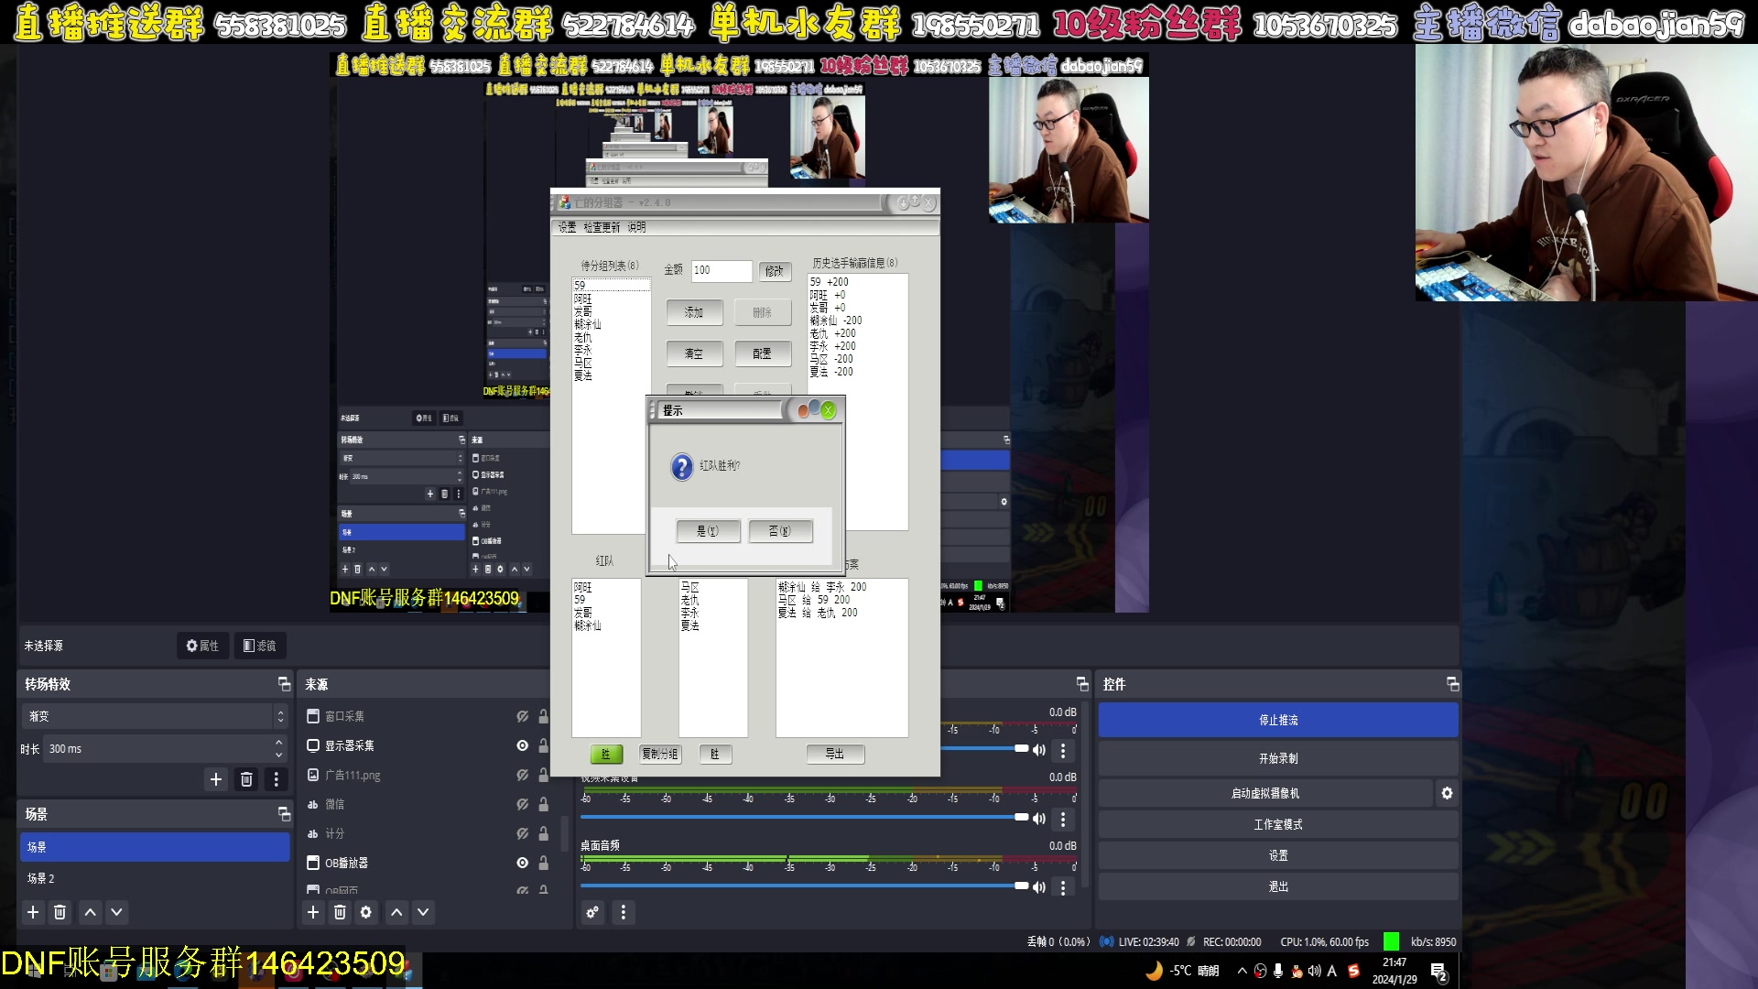
Task: Open source properties with the gear icon
Action: pyautogui.click(x=366, y=912)
